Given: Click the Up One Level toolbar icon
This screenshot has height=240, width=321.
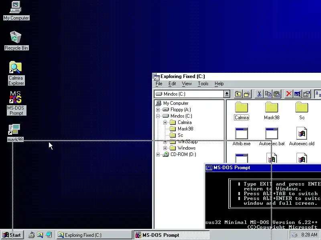Looking at the screenshot, I should [238, 94].
